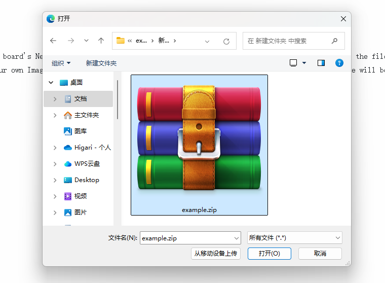
Task: Click the 'ex...' breadcrumb segment
Action: click(x=141, y=41)
